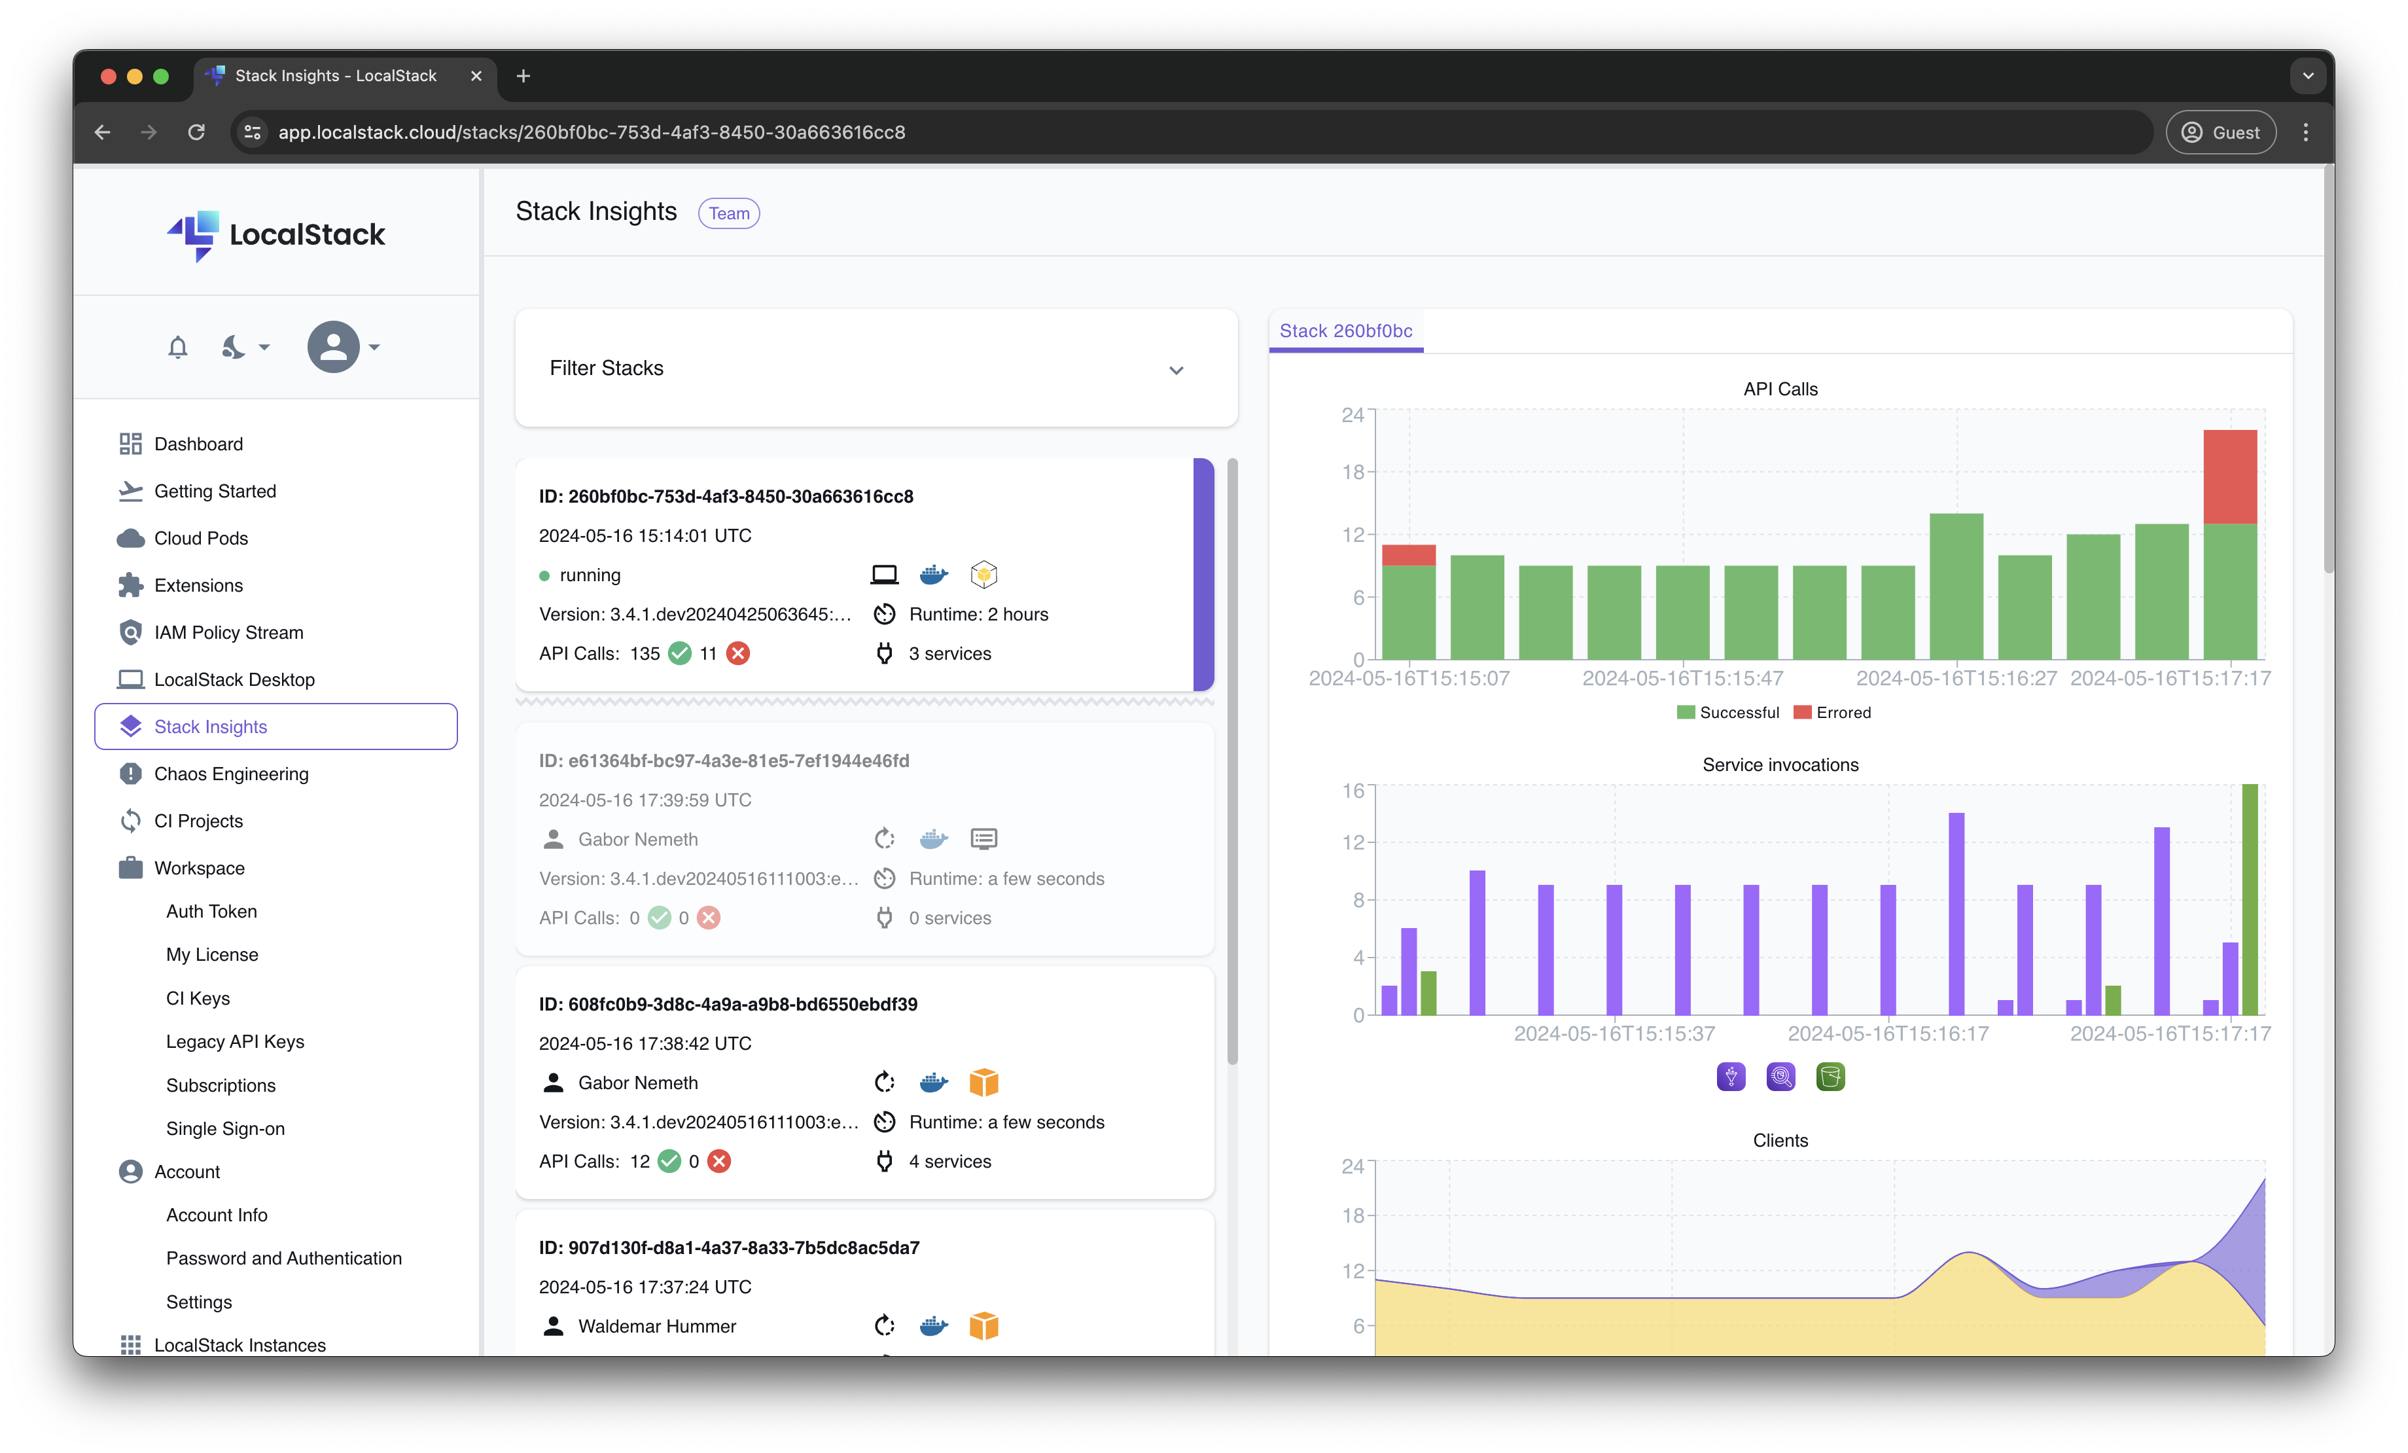Click the CI Projects refresh-style sidebar icon

tap(131, 820)
